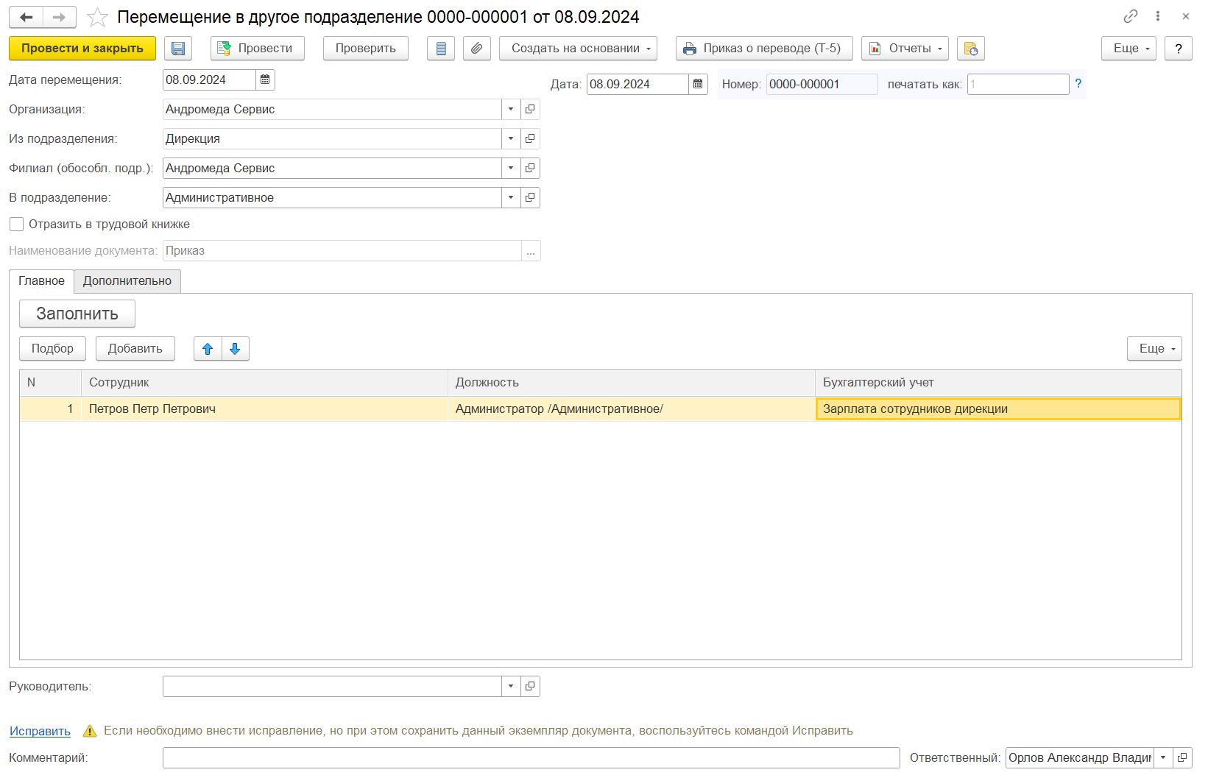Click the paperclip attachments icon
The height and width of the screenshot is (778, 1208).
click(477, 49)
